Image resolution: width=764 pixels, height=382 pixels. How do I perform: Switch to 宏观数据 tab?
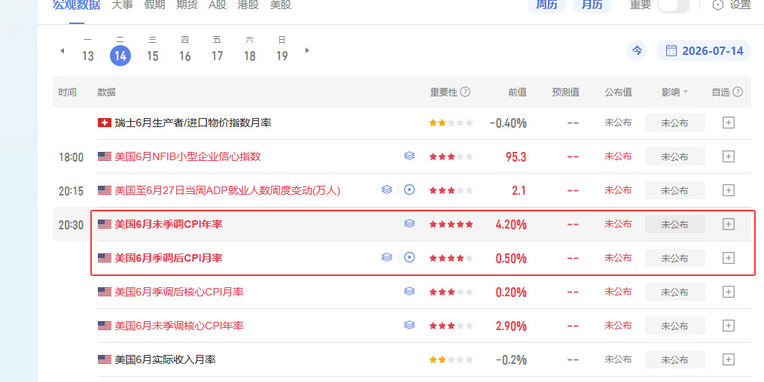[x=77, y=5]
